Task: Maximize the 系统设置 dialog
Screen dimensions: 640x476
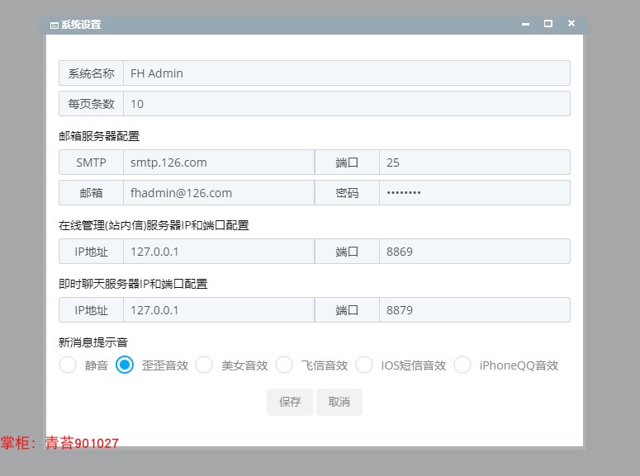Action: click(548, 24)
